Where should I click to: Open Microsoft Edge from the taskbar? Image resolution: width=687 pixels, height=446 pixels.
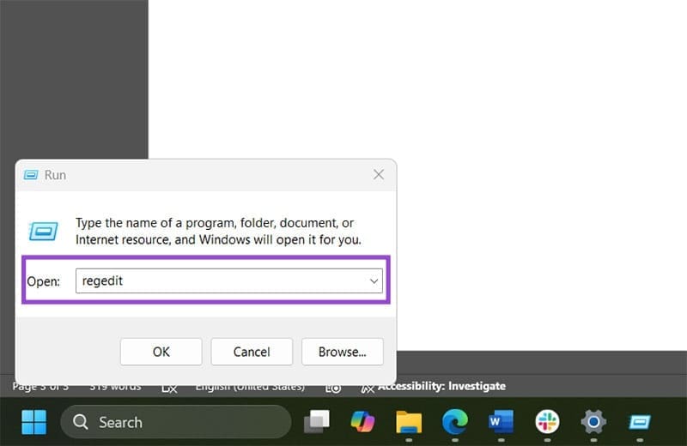click(454, 422)
